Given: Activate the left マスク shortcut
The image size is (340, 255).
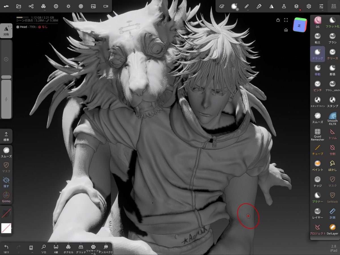Looking at the screenshot, I should pos(6,167).
